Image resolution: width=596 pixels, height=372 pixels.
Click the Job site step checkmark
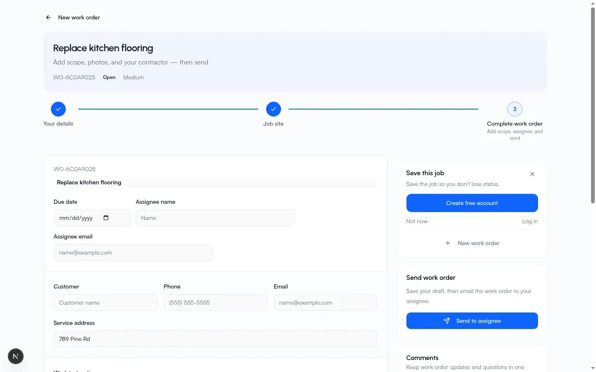point(274,109)
